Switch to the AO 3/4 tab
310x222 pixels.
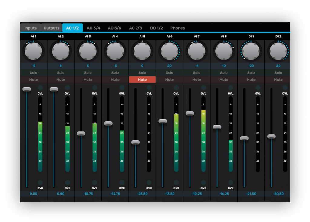point(93,28)
